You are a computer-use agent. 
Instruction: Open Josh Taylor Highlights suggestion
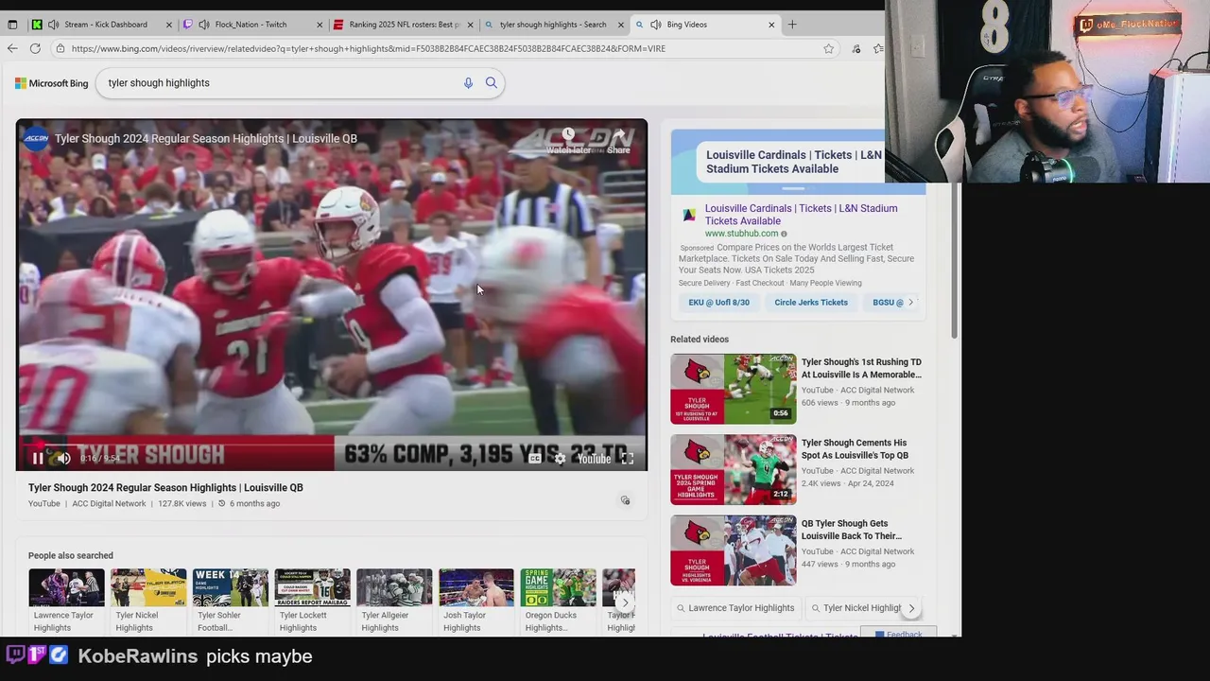[476, 601]
